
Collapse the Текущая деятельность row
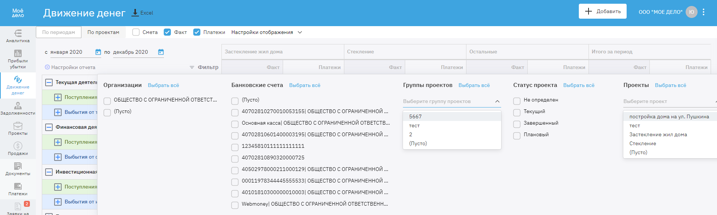click(49, 82)
